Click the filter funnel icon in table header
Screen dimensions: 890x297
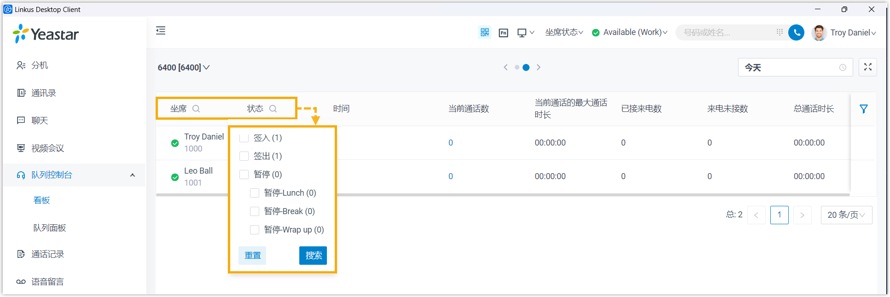click(863, 109)
